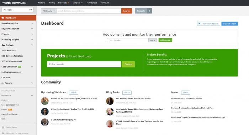Viewport: 249px width, 135px height.
Task: Open CPC Map tool
Action: (x=6, y=78)
